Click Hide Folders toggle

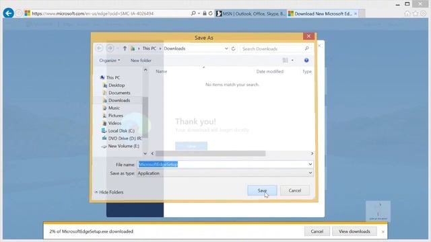click(x=109, y=192)
